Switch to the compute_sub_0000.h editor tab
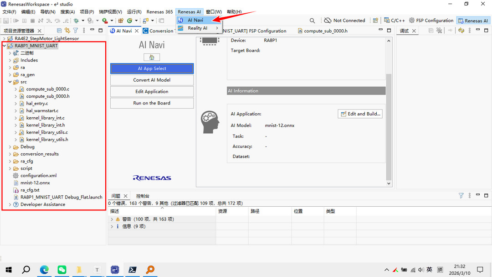This screenshot has height=277, width=492. pos(322,31)
